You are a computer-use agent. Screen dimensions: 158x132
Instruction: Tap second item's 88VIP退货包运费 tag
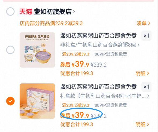(x=111, y=105)
